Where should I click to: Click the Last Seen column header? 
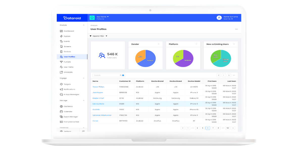pyautogui.click(x=232, y=81)
